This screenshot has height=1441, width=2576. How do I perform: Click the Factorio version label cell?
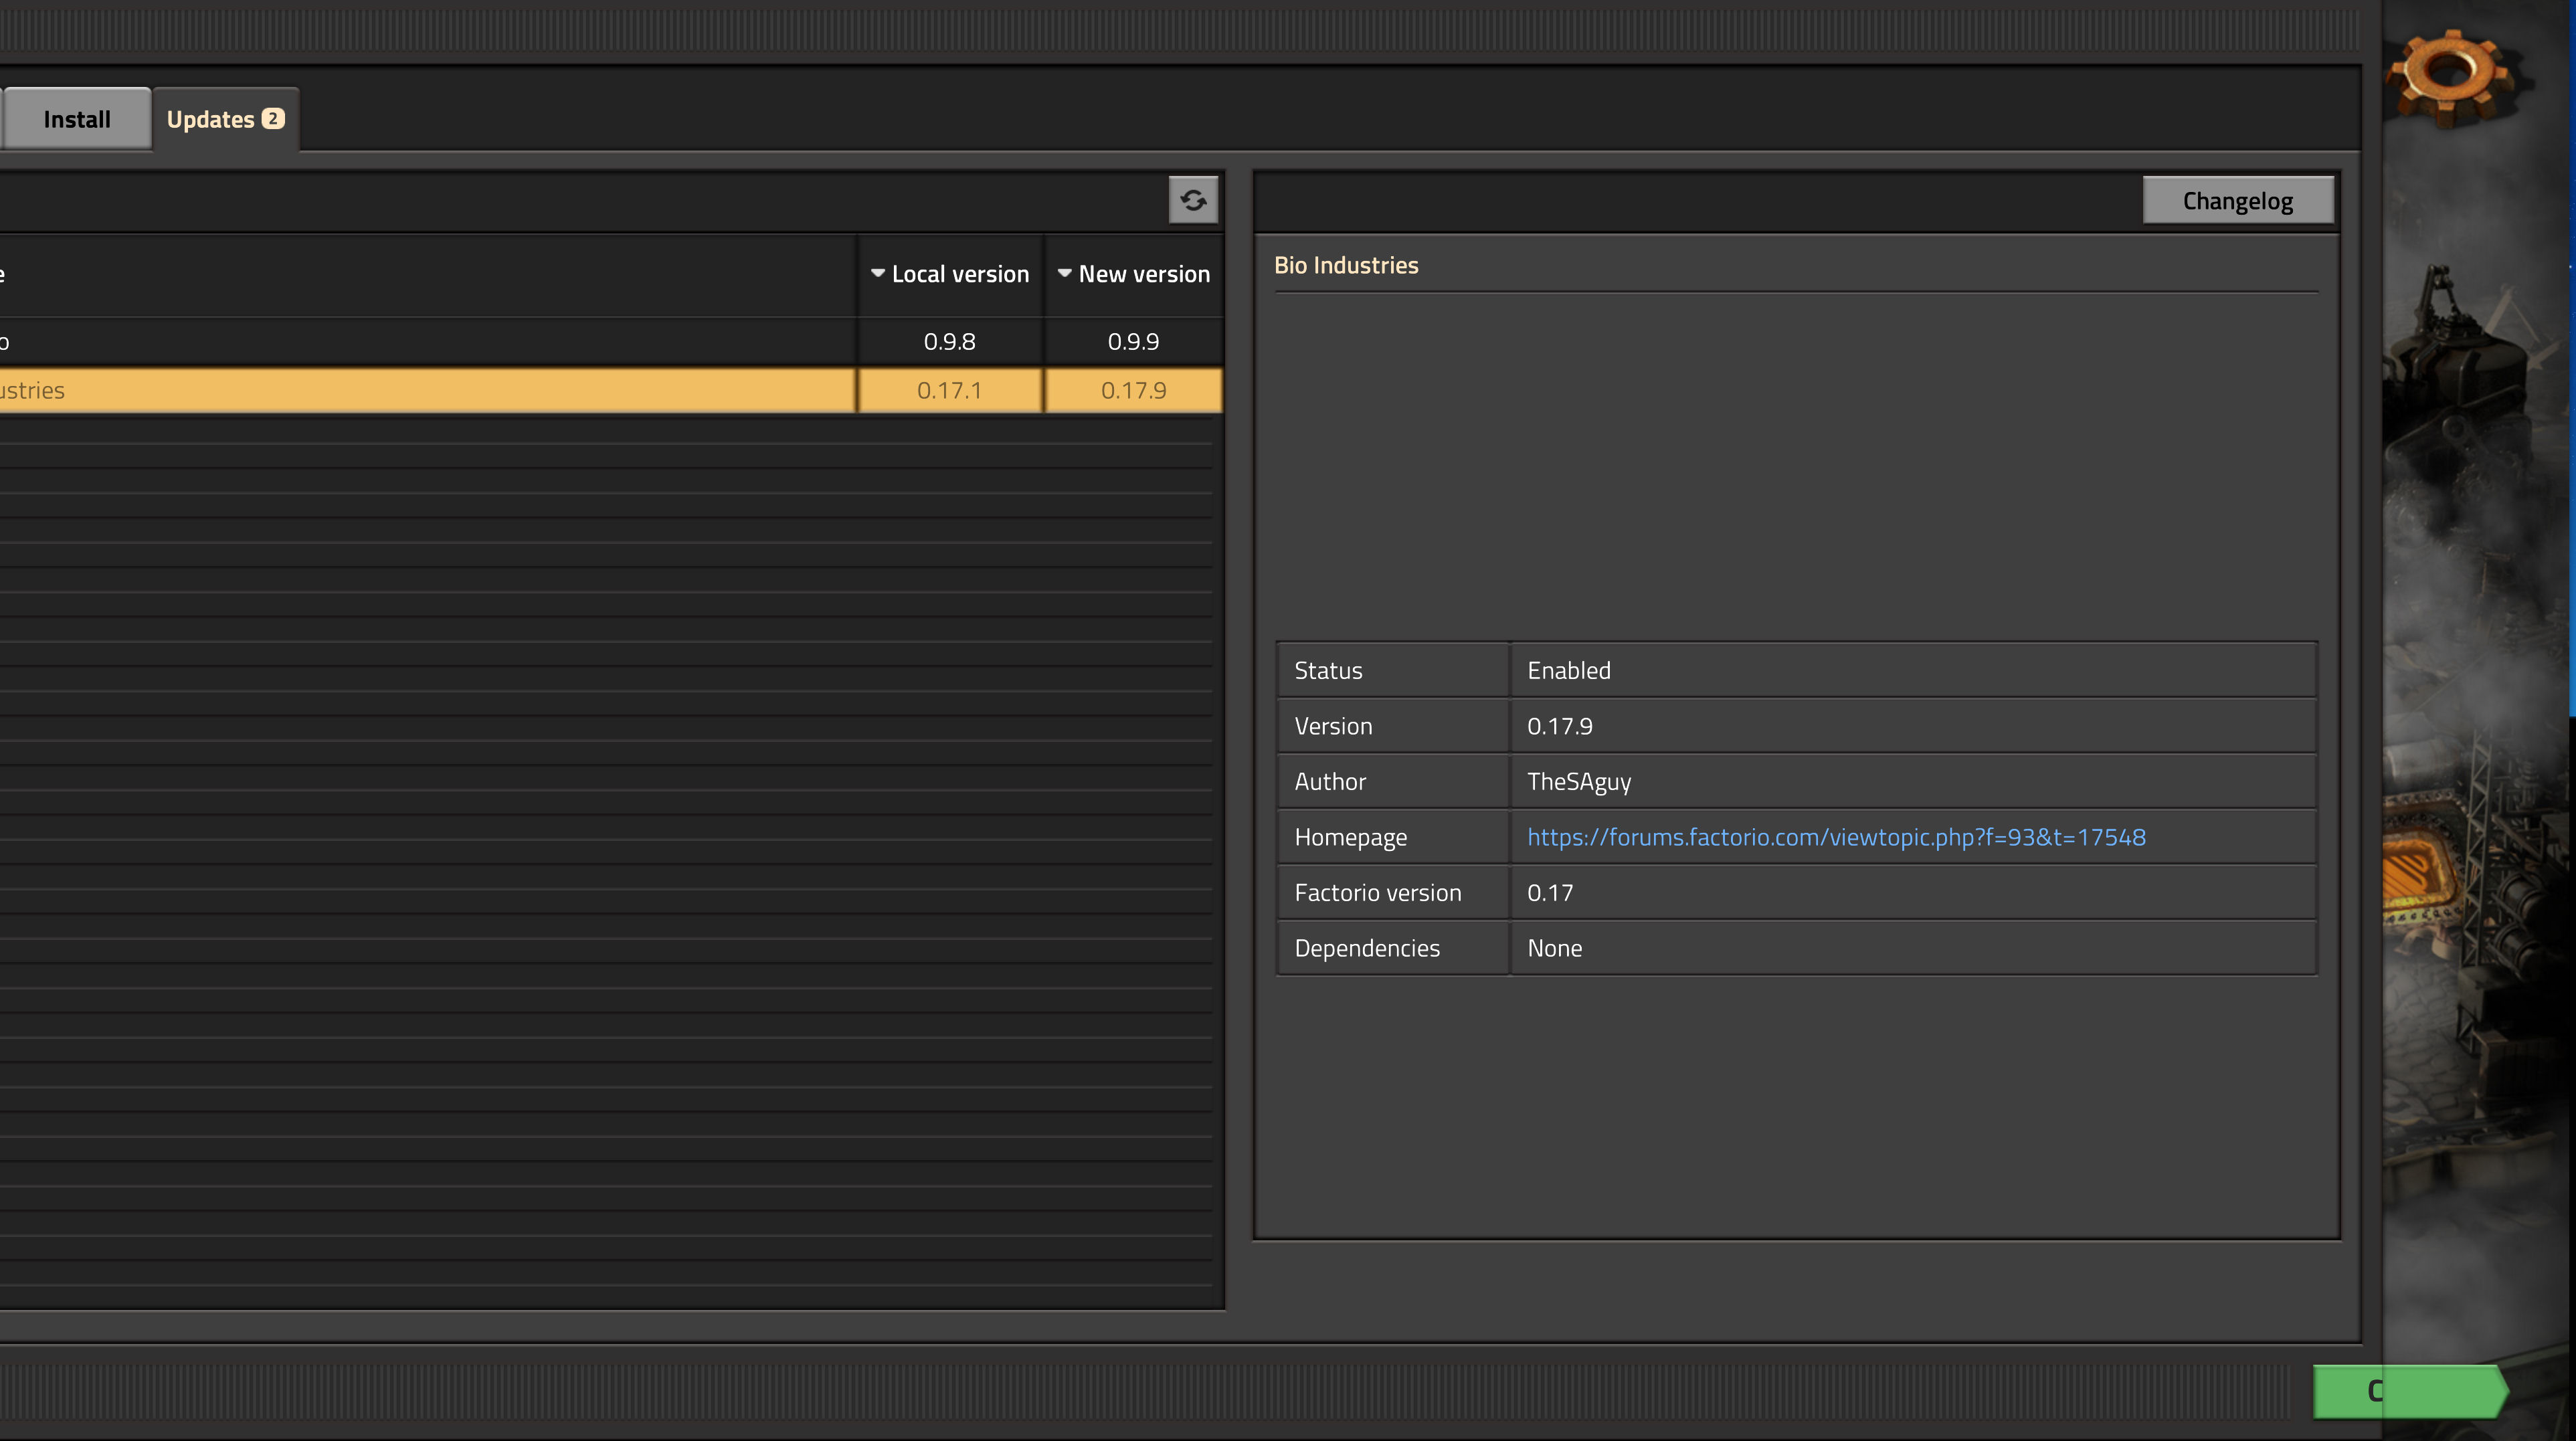pyautogui.click(x=1393, y=893)
